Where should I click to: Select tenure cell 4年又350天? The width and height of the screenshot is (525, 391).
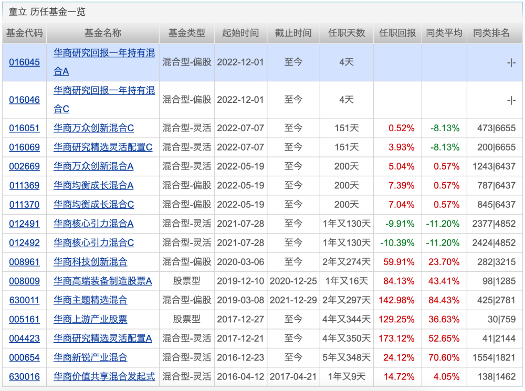pyautogui.click(x=346, y=339)
